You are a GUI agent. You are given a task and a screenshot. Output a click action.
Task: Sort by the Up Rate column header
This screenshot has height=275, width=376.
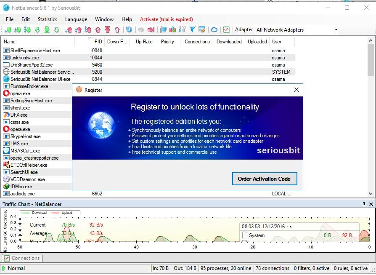(143, 42)
